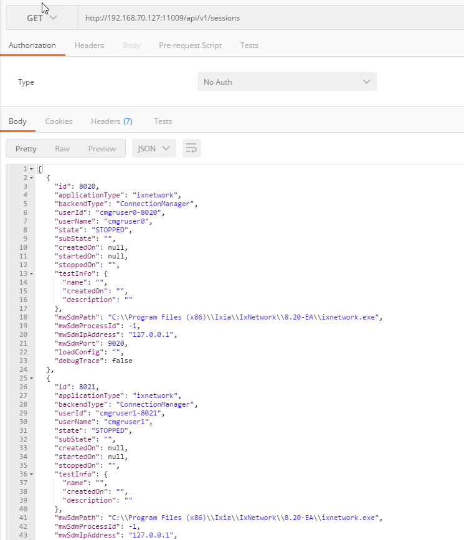This screenshot has height=540, width=464.
Task: Open the JSON format dropdown
Action: (154, 148)
